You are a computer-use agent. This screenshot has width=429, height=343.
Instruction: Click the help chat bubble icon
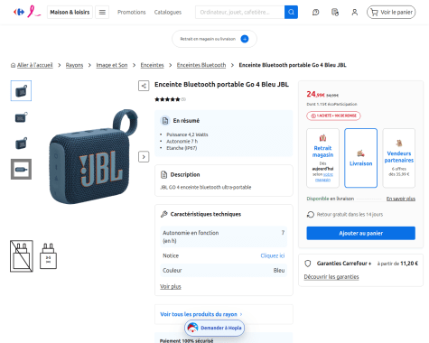(x=316, y=12)
